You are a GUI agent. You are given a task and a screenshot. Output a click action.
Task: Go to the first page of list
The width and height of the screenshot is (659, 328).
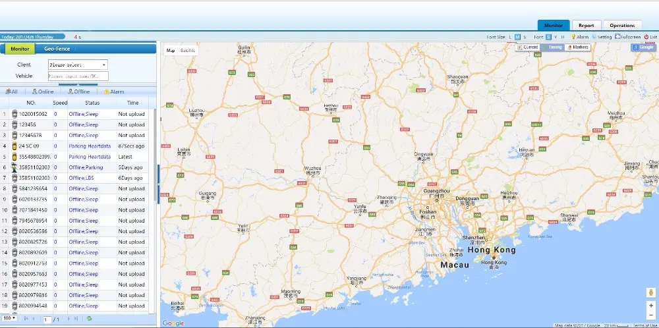point(26,319)
